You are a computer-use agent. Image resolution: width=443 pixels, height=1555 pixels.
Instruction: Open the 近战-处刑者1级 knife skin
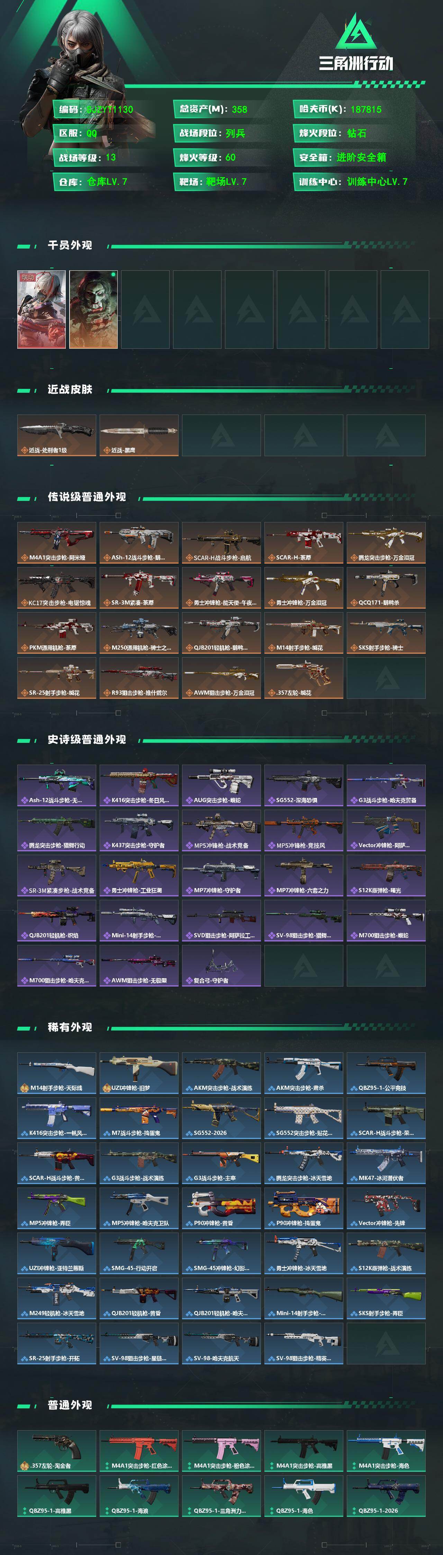pos(57,435)
